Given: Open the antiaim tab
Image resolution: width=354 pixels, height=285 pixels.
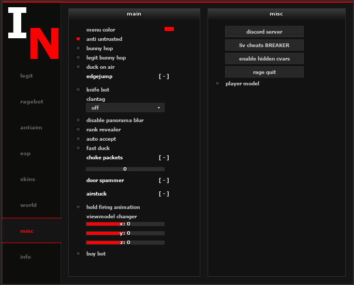Looking at the screenshot, I should click(x=31, y=128).
